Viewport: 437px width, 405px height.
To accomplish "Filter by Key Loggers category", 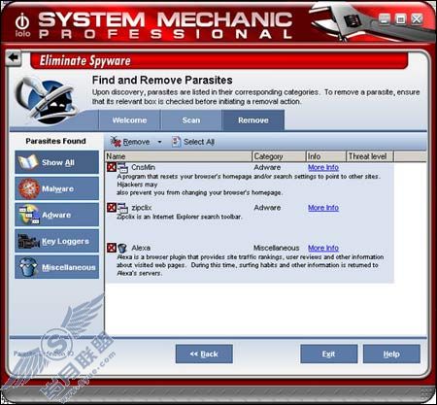I will (x=56, y=241).
